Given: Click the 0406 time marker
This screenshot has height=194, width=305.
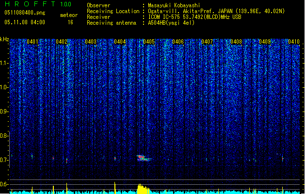Looking at the screenshot, I should coord(178,42).
